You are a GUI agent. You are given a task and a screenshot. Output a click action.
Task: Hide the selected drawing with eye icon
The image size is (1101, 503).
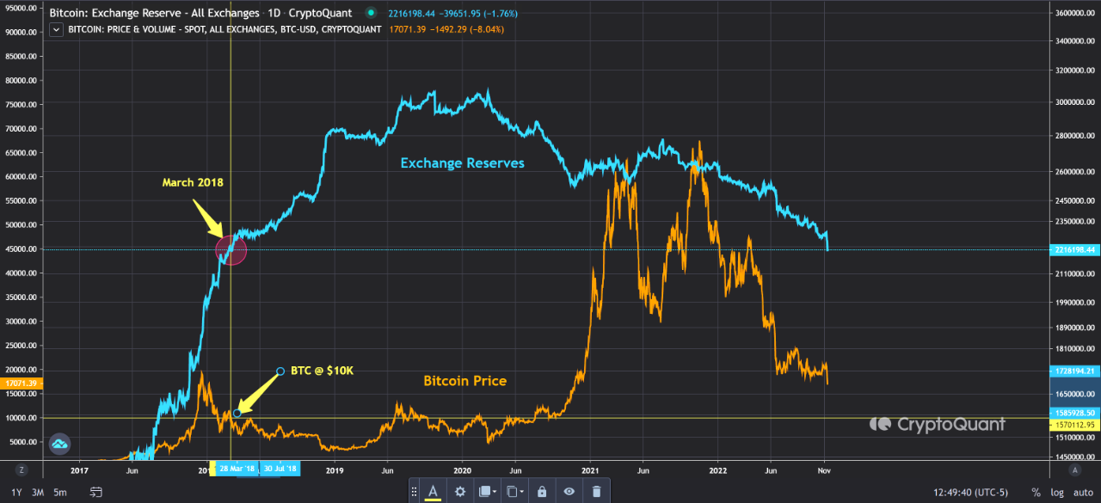click(569, 491)
